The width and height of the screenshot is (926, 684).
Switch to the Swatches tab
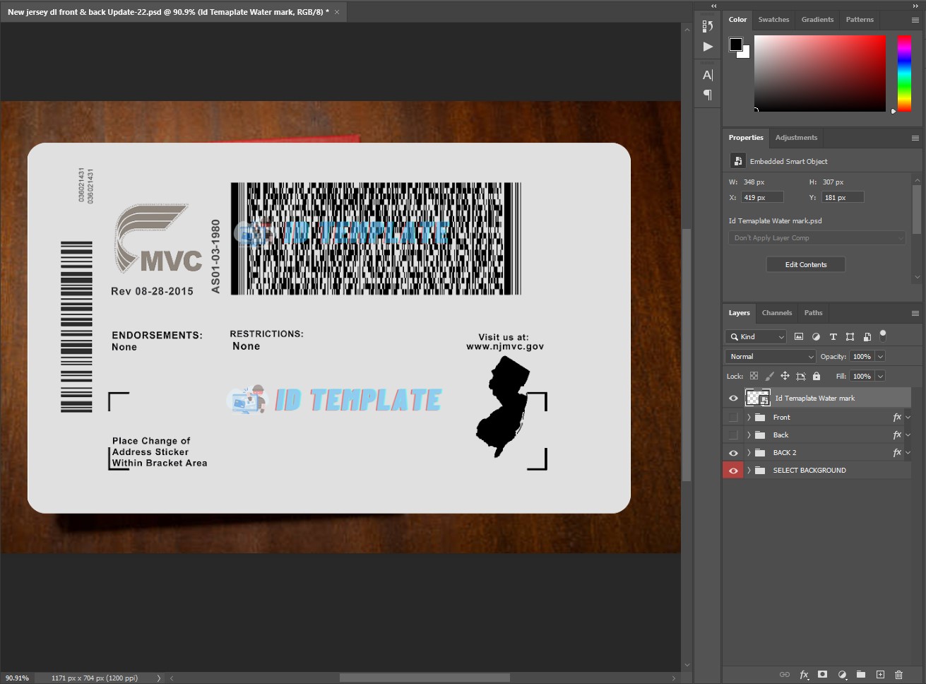click(773, 20)
